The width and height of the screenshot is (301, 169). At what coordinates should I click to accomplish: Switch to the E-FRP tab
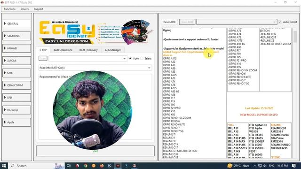click(43, 50)
